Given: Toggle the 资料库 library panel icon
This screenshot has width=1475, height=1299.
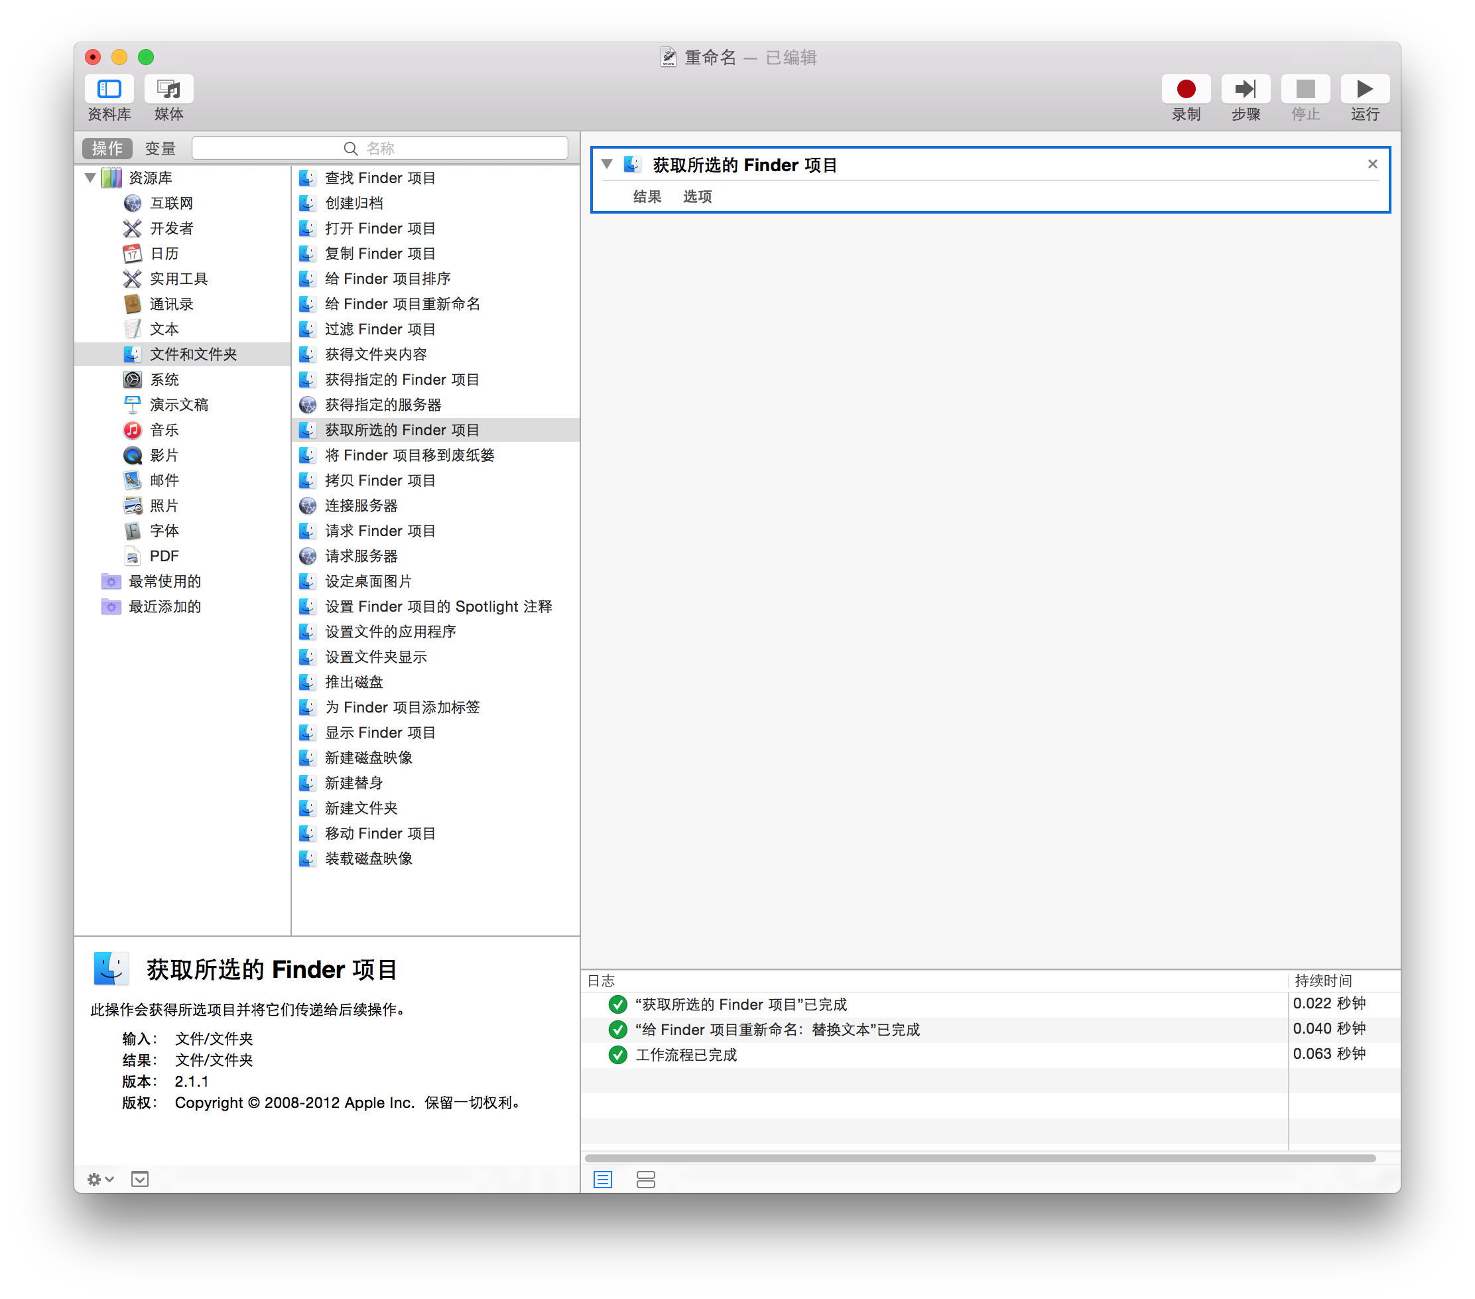Looking at the screenshot, I should point(109,89).
